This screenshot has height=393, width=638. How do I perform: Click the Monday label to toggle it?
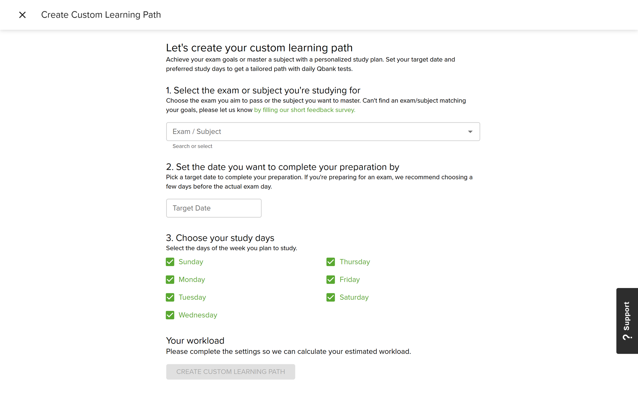191,279
